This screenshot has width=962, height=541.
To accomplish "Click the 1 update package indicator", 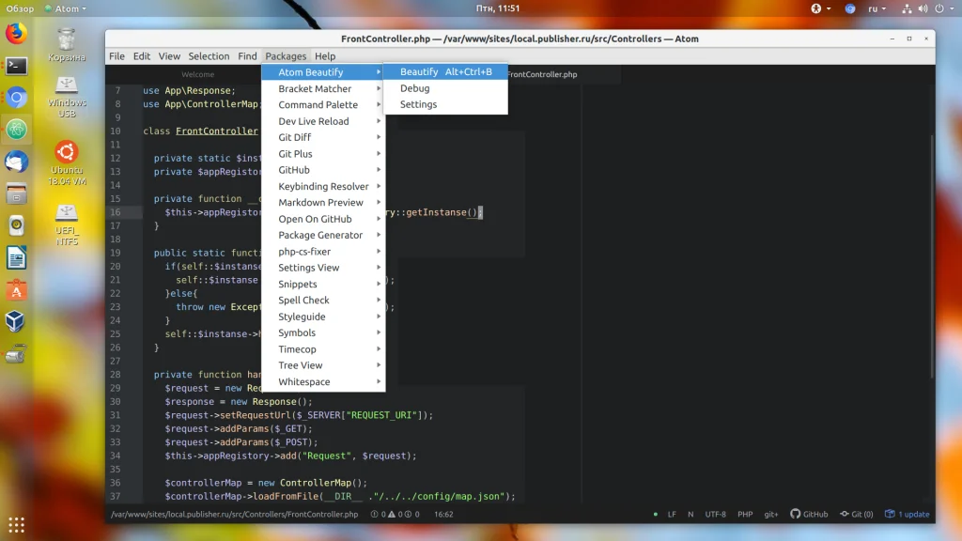I will pos(908,515).
